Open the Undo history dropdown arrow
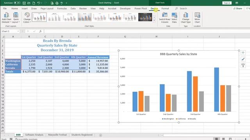Screen dimensions: 250x140 tap(42, 3)
